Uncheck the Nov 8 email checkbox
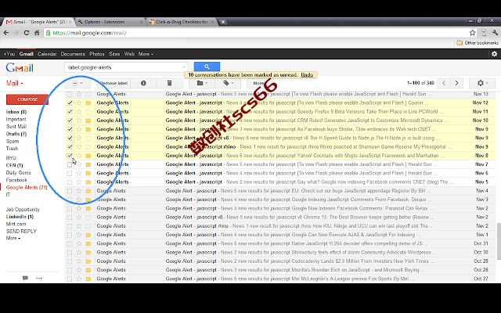The width and height of the screenshot is (501, 313). click(x=70, y=156)
